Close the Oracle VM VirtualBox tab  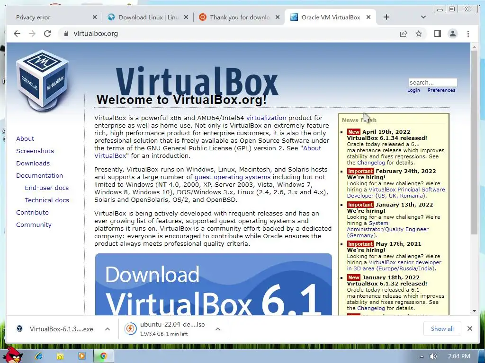(x=368, y=17)
